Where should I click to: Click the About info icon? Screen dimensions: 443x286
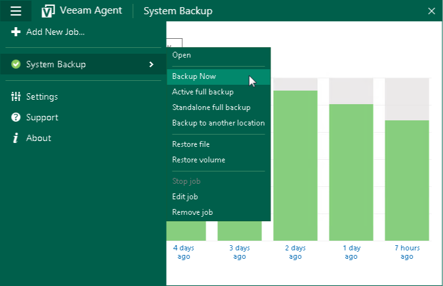(16, 138)
